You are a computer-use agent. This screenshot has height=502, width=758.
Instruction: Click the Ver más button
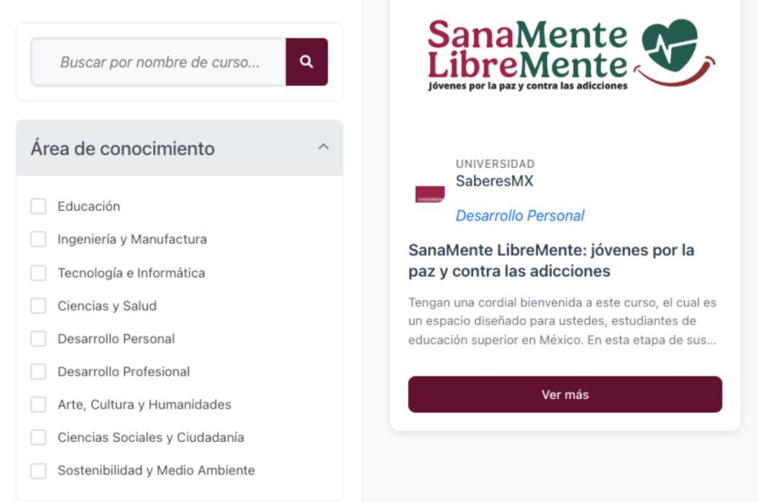[x=565, y=394]
